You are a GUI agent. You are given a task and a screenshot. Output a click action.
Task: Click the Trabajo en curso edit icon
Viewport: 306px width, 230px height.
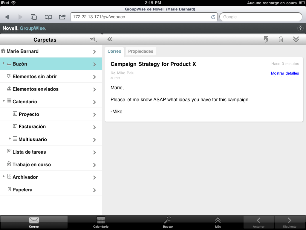[x=9, y=164]
